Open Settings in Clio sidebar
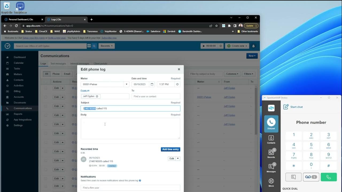 point(18,125)
